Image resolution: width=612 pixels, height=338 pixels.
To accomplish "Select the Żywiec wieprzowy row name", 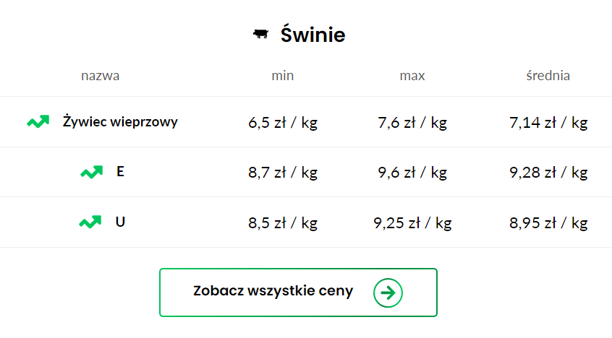I will click(x=120, y=121).
